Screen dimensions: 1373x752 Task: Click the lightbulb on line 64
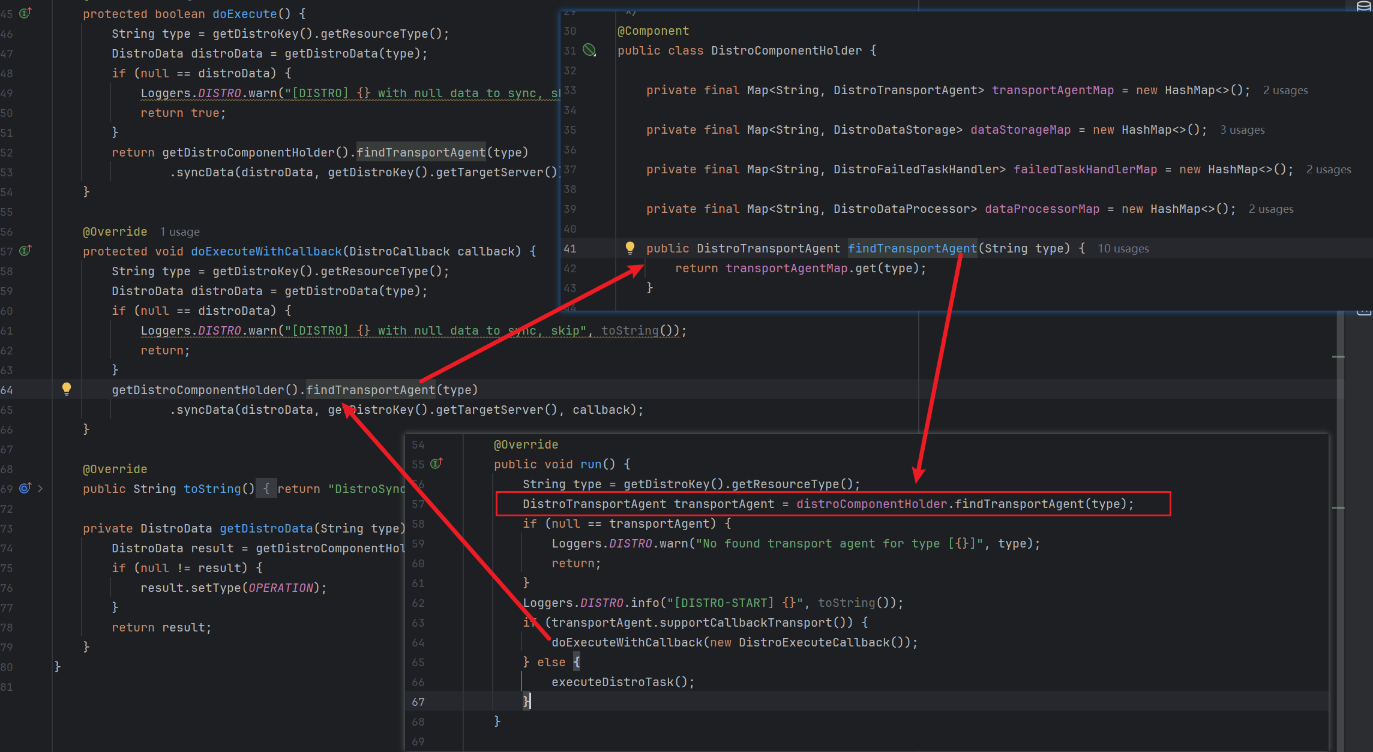click(67, 389)
